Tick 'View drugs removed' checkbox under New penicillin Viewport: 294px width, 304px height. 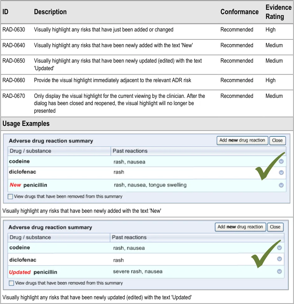coord(10,196)
